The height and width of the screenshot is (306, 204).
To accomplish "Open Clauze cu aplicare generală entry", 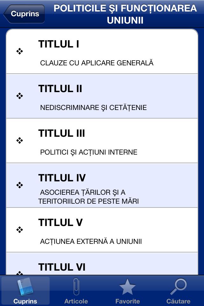I will click(97, 63).
